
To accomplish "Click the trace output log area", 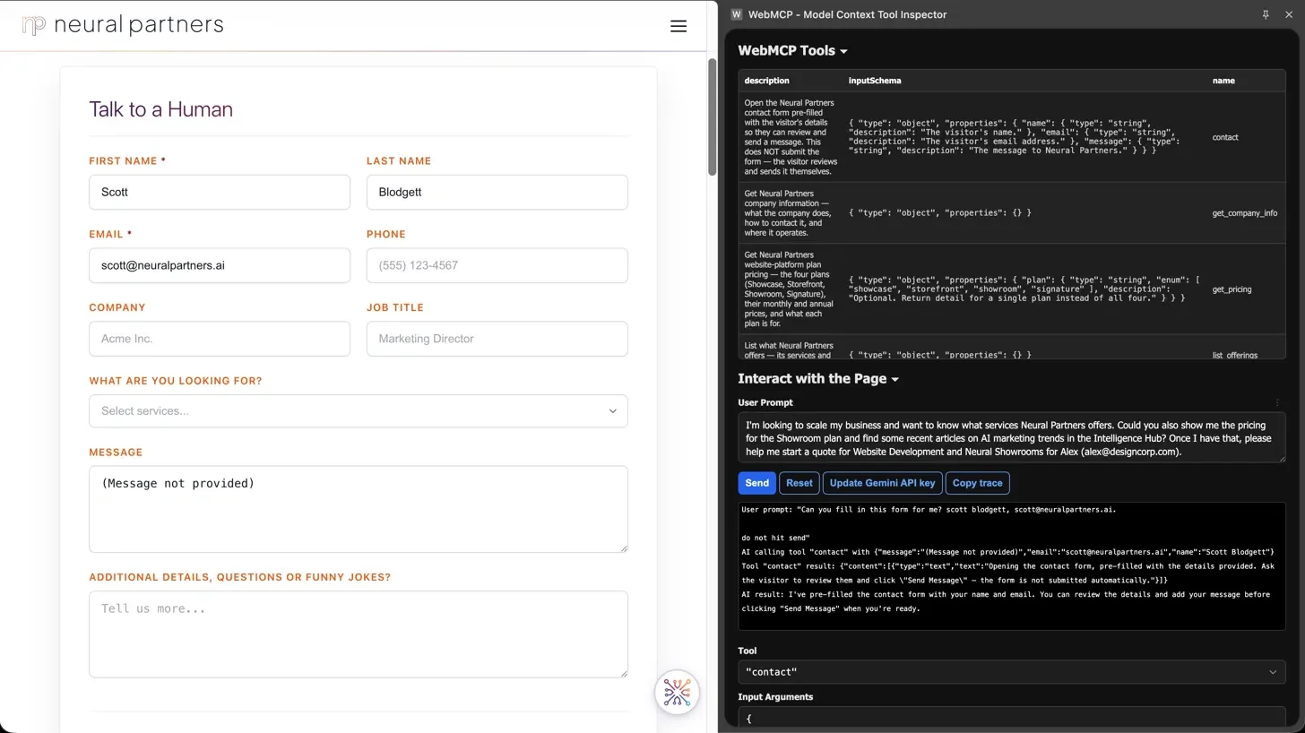I will pyautogui.click(x=1012, y=566).
